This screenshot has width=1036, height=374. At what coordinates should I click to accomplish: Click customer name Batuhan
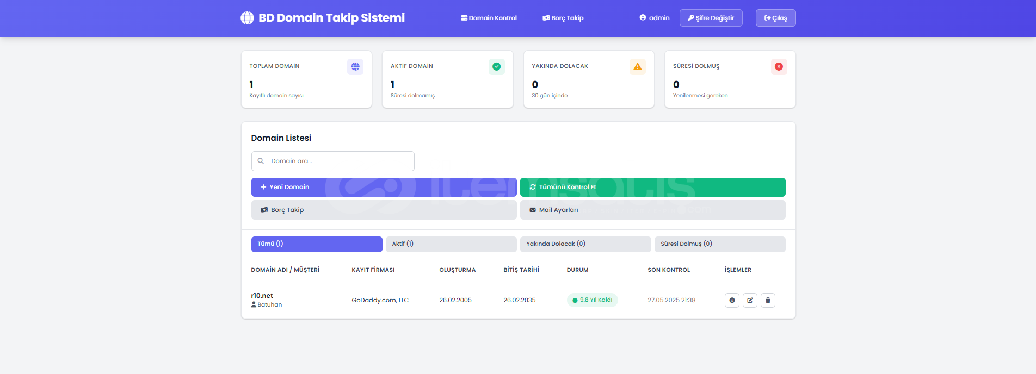tap(269, 304)
